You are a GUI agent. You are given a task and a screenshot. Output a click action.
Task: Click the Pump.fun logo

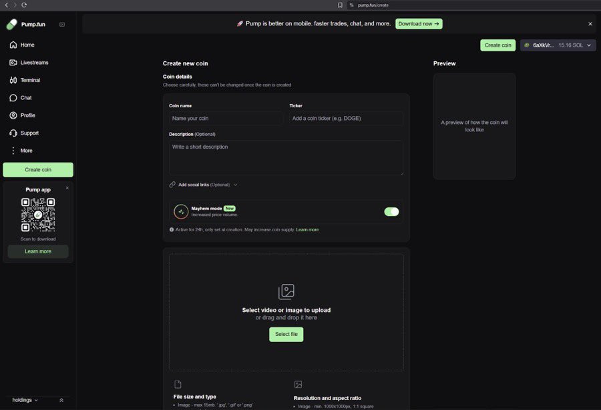[25, 23]
